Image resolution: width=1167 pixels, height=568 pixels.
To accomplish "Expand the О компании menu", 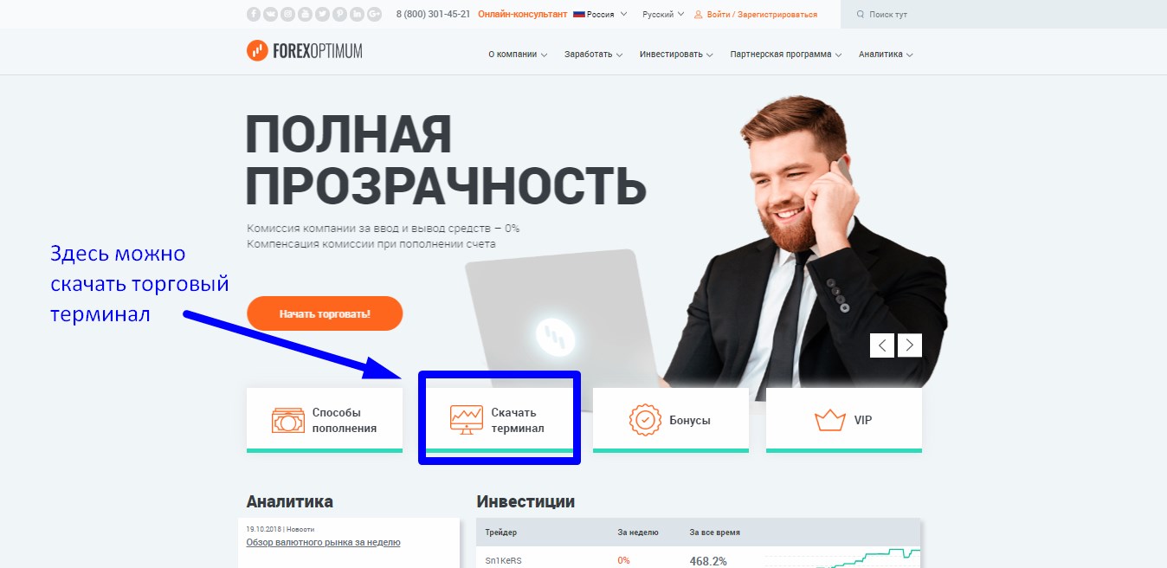I will (x=518, y=55).
